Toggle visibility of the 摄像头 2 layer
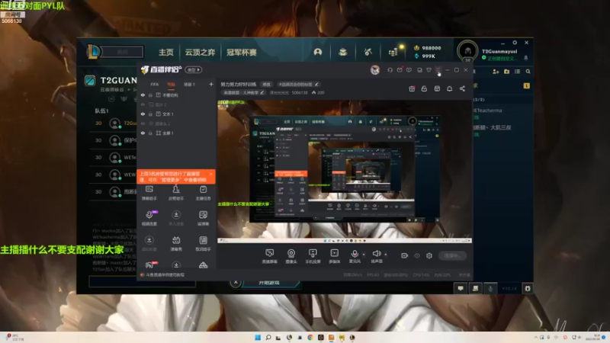Screen dimensions: 610x343 (143, 123)
